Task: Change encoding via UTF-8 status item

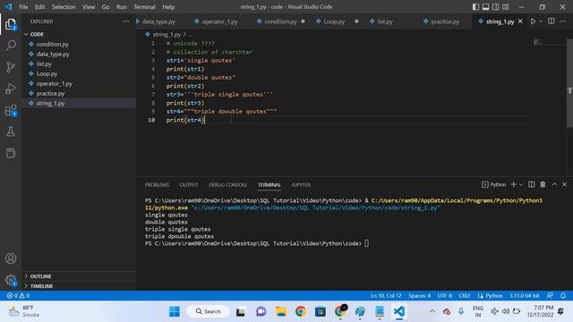Action: 445,295
